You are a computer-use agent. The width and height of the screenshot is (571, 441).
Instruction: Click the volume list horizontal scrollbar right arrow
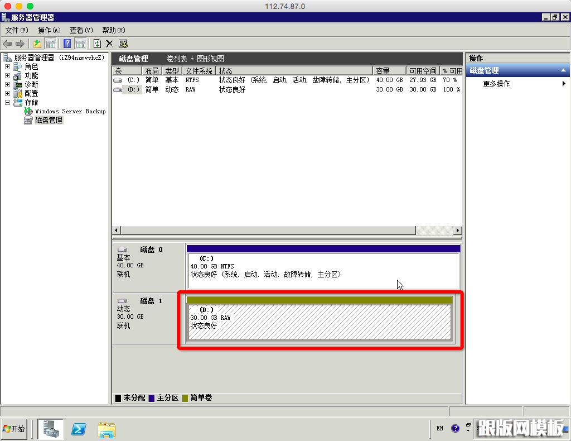[458, 231]
